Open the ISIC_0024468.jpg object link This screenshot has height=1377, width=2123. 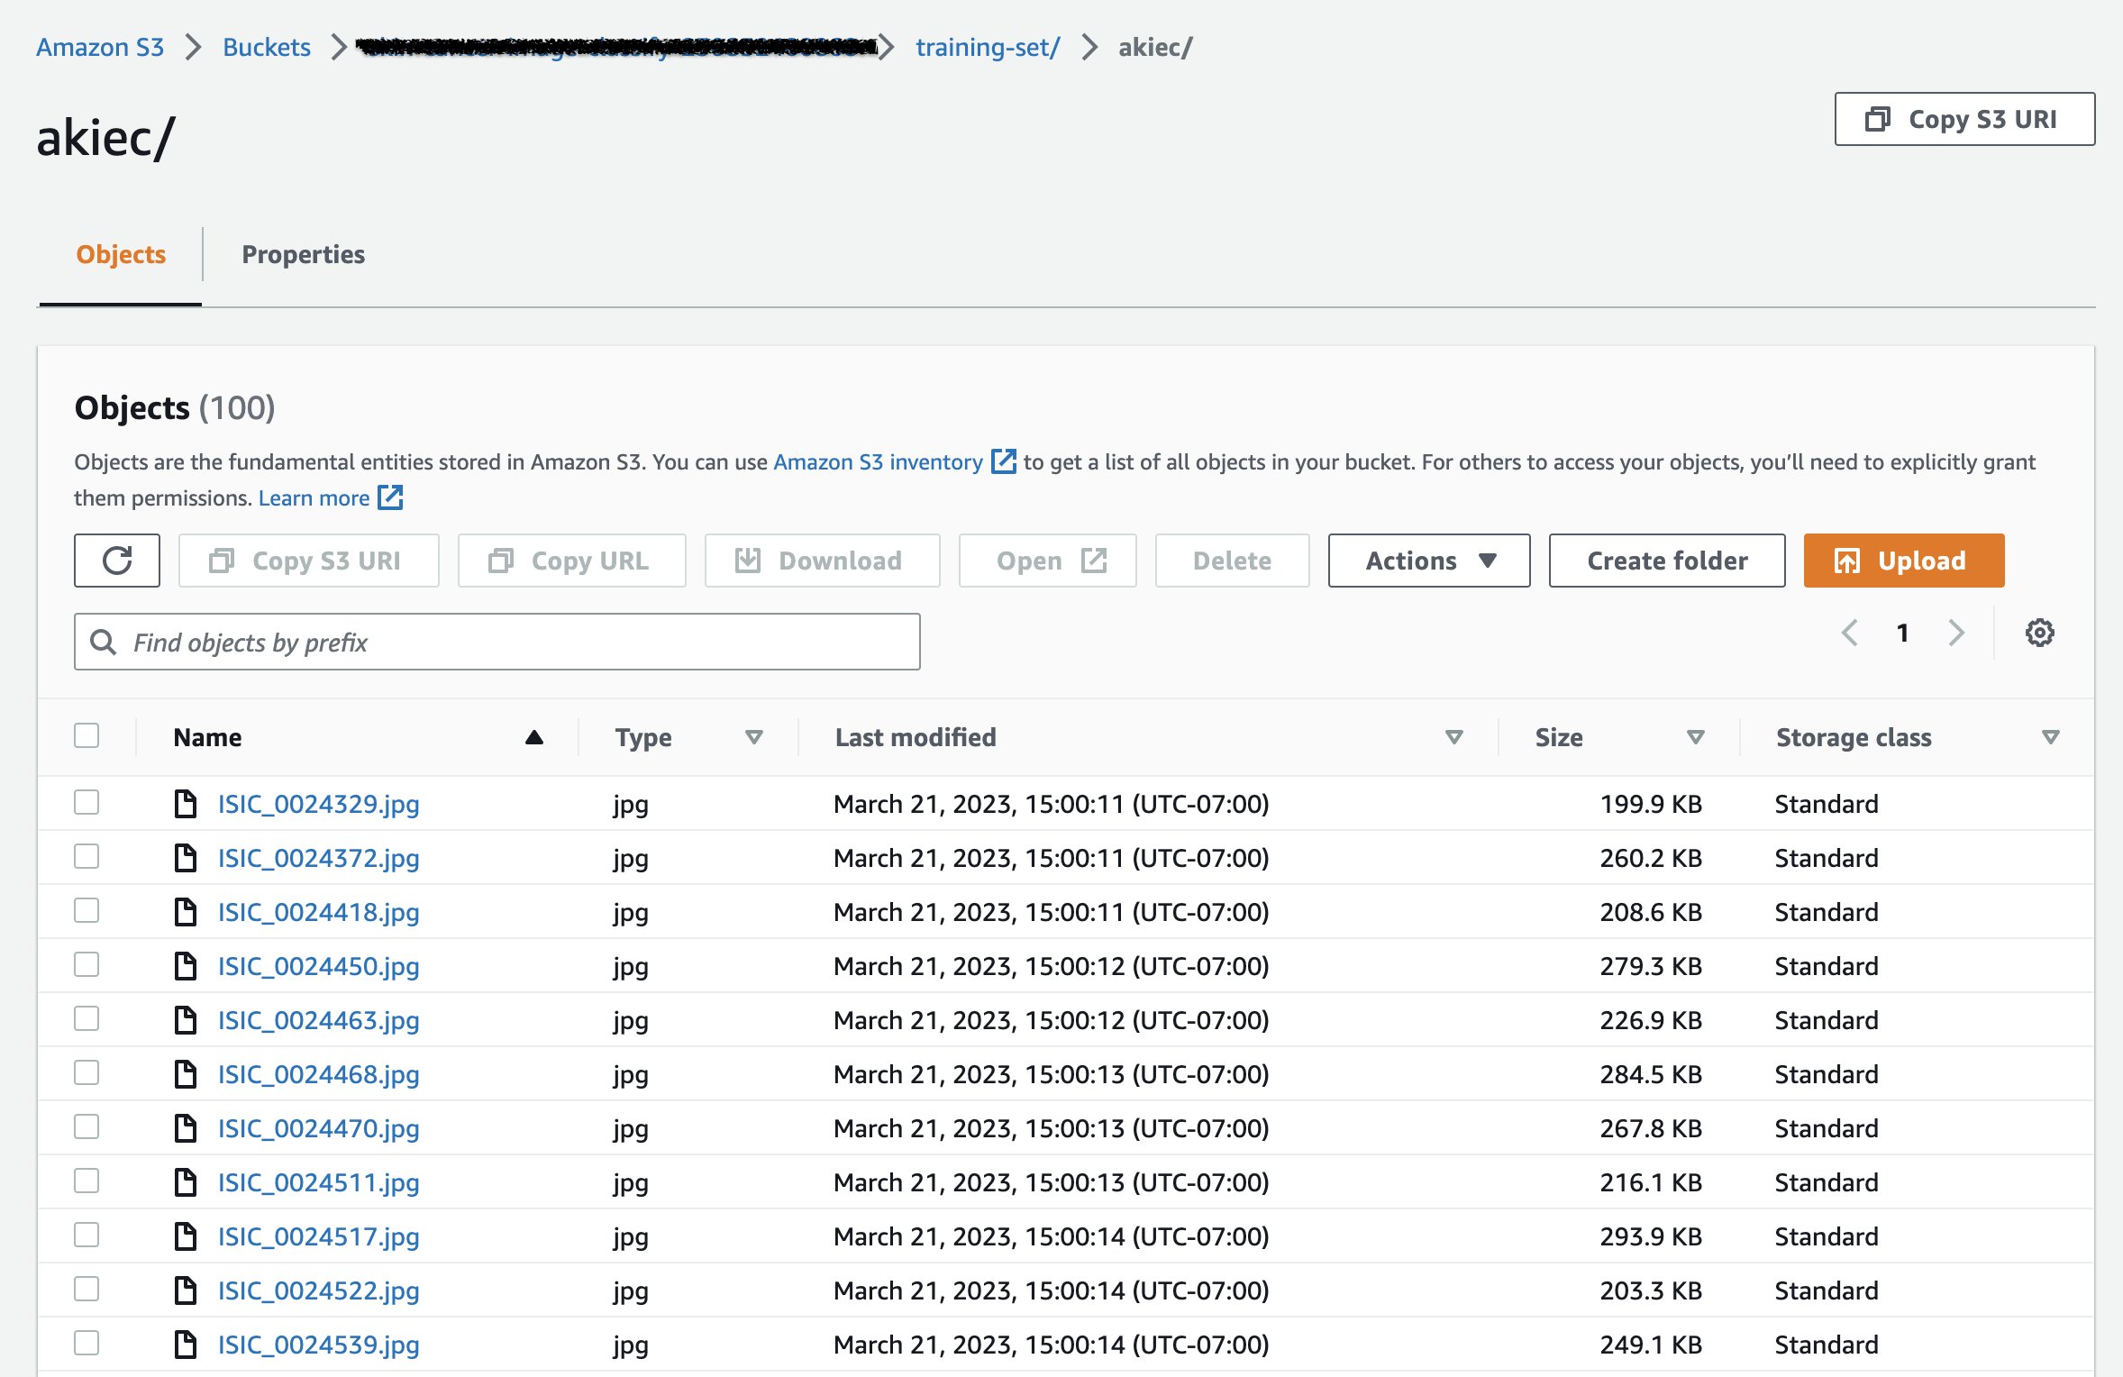click(x=318, y=1073)
